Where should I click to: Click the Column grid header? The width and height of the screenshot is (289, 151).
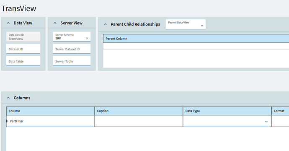51,111
